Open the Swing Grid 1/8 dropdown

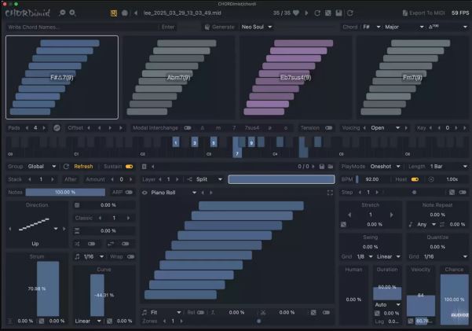point(365,256)
